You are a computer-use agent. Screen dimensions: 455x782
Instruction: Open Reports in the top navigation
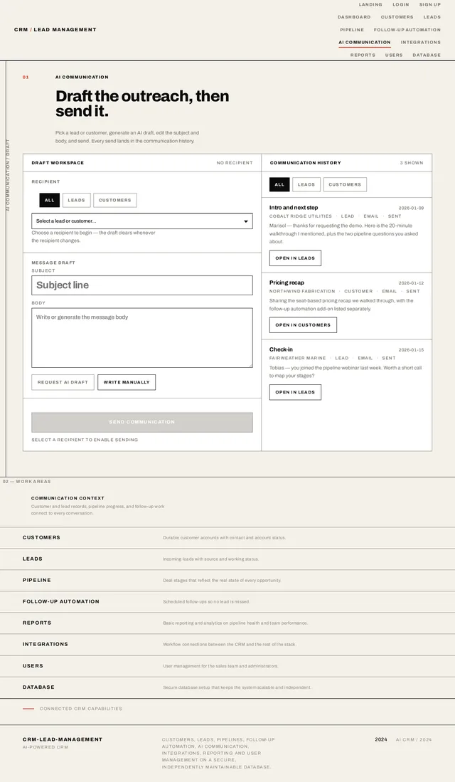click(x=363, y=56)
